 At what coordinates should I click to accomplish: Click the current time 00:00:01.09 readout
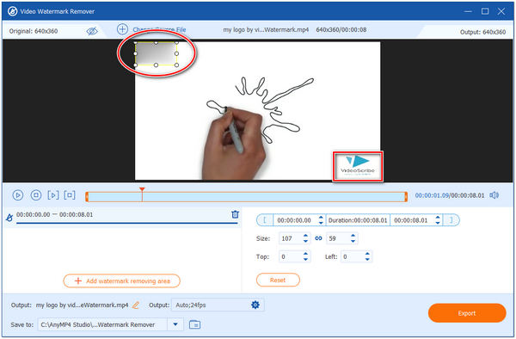point(432,195)
